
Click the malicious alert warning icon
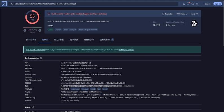coord(49,14)
